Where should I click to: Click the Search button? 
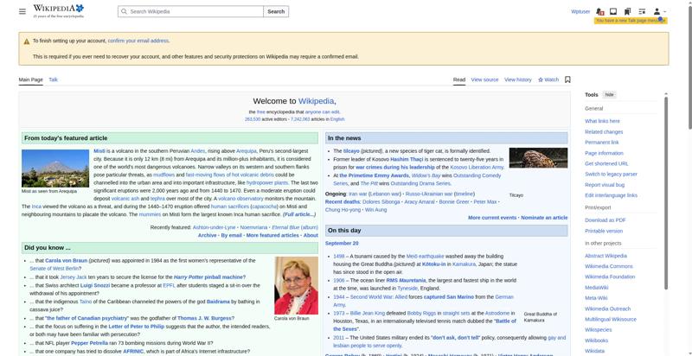pos(276,11)
